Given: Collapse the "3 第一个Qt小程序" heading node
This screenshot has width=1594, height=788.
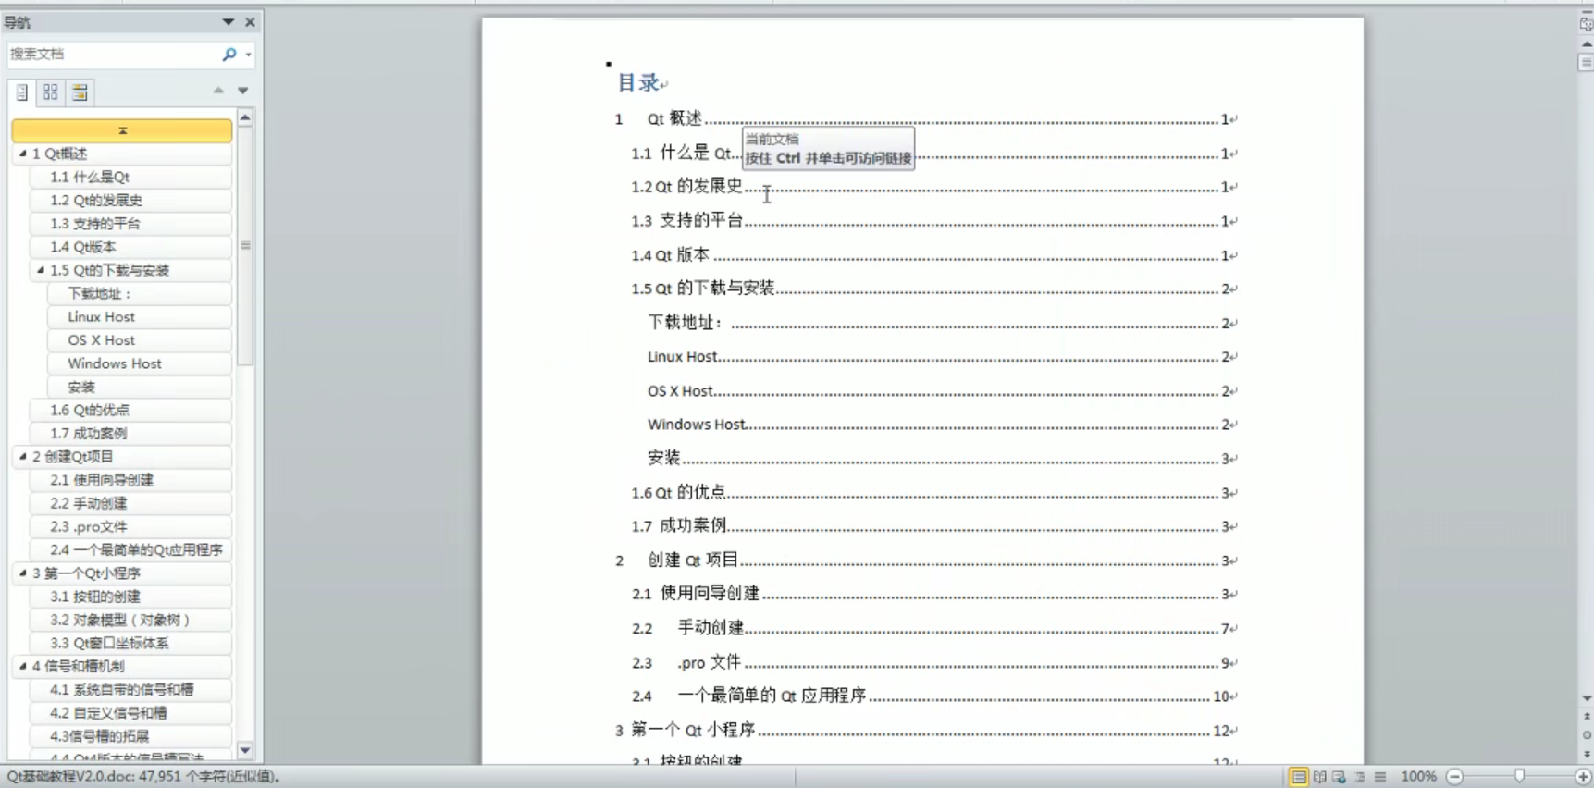Looking at the screenshot, I should [x=22, y=573].
